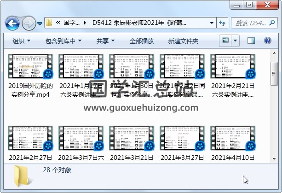This screenshot has height=193, width=282.
Task: Open the recent pages dropdown arrow
Action: 40,23
